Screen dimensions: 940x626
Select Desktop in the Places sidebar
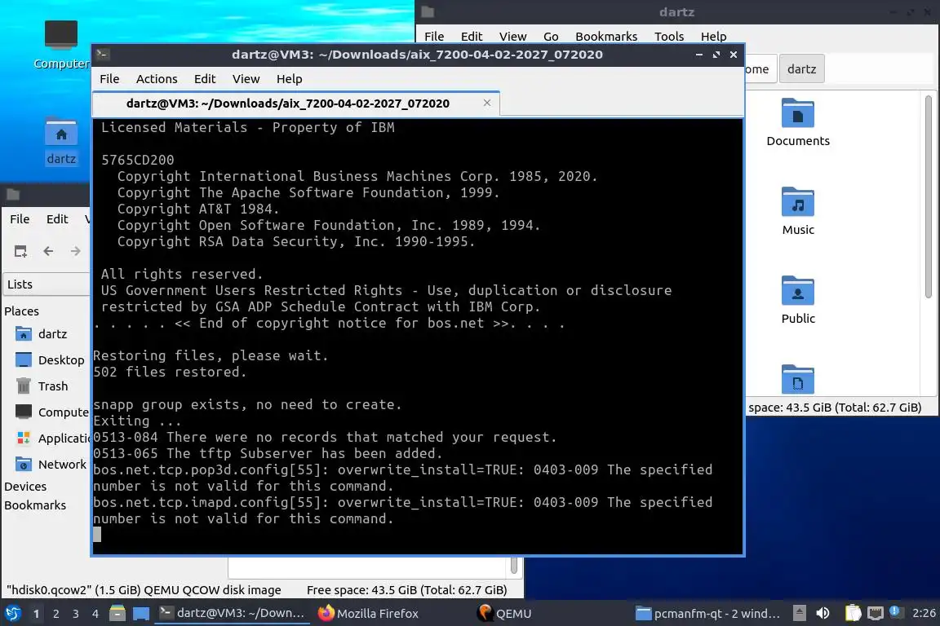tap(48, 360)
